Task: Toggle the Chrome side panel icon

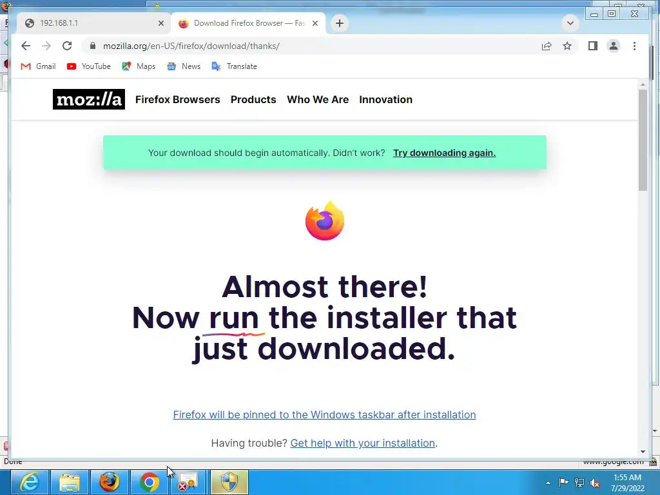Action: pyautogui.click(x=593, y=46)
